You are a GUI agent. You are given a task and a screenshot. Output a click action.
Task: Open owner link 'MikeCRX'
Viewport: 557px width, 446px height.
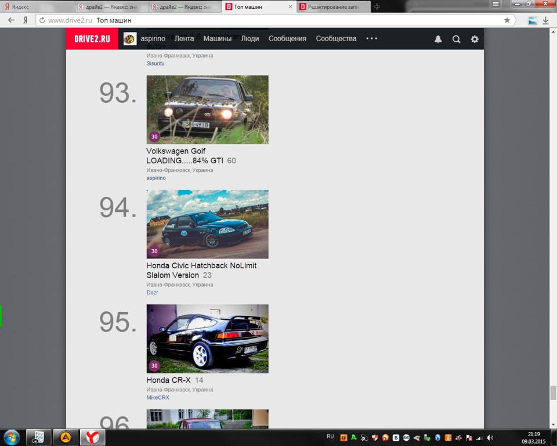tap(158, 397)
